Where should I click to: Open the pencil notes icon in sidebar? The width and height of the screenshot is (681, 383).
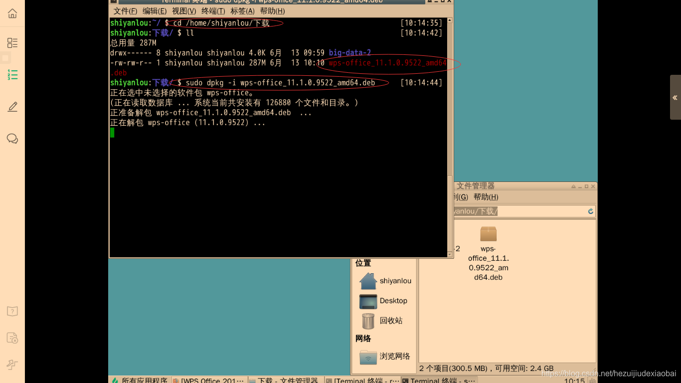pos(12,107)
